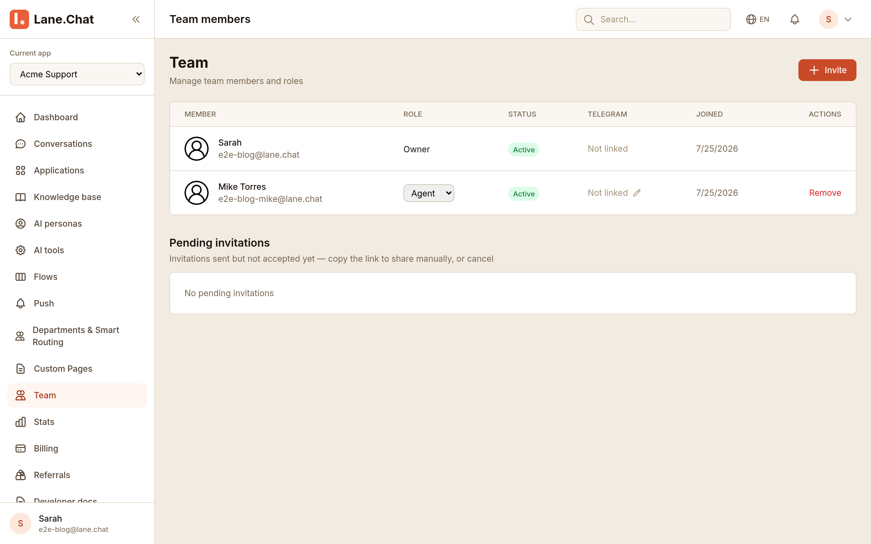The width and height of the screenshot is (871, 544).
Task: Click the AI personas icon
Action: (21, 224)
